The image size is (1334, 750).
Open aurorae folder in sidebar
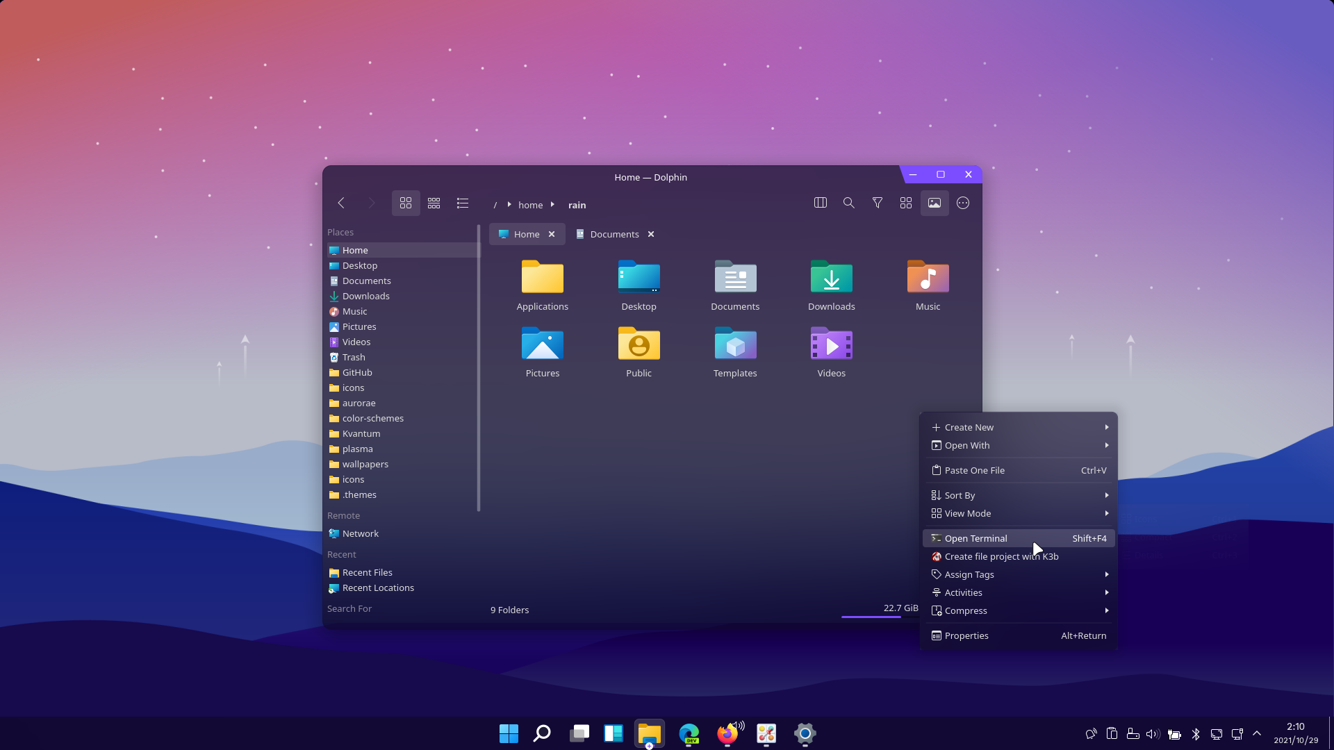[402, 403]
